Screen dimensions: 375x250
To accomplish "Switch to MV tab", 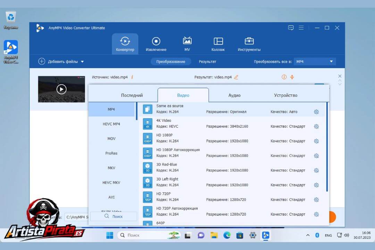I will coord(187,44).
